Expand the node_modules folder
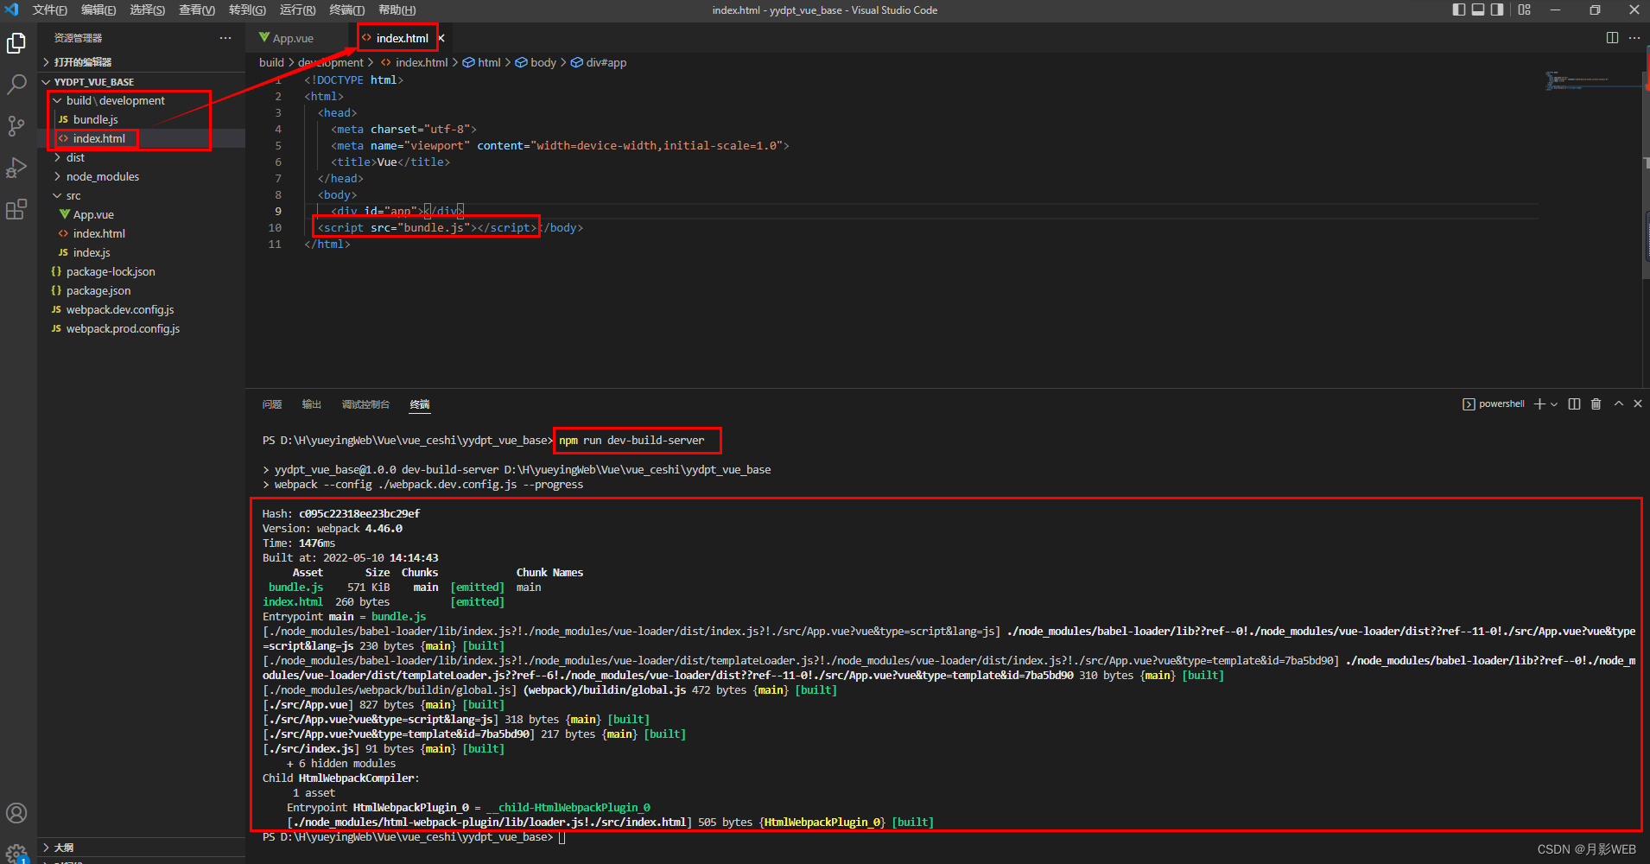Screen dimensions: 1650x864 pos(142,176)
